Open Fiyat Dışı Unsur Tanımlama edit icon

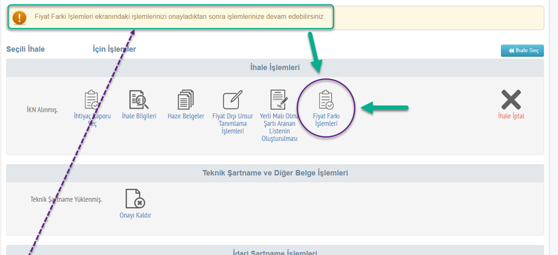pos(233,100)
